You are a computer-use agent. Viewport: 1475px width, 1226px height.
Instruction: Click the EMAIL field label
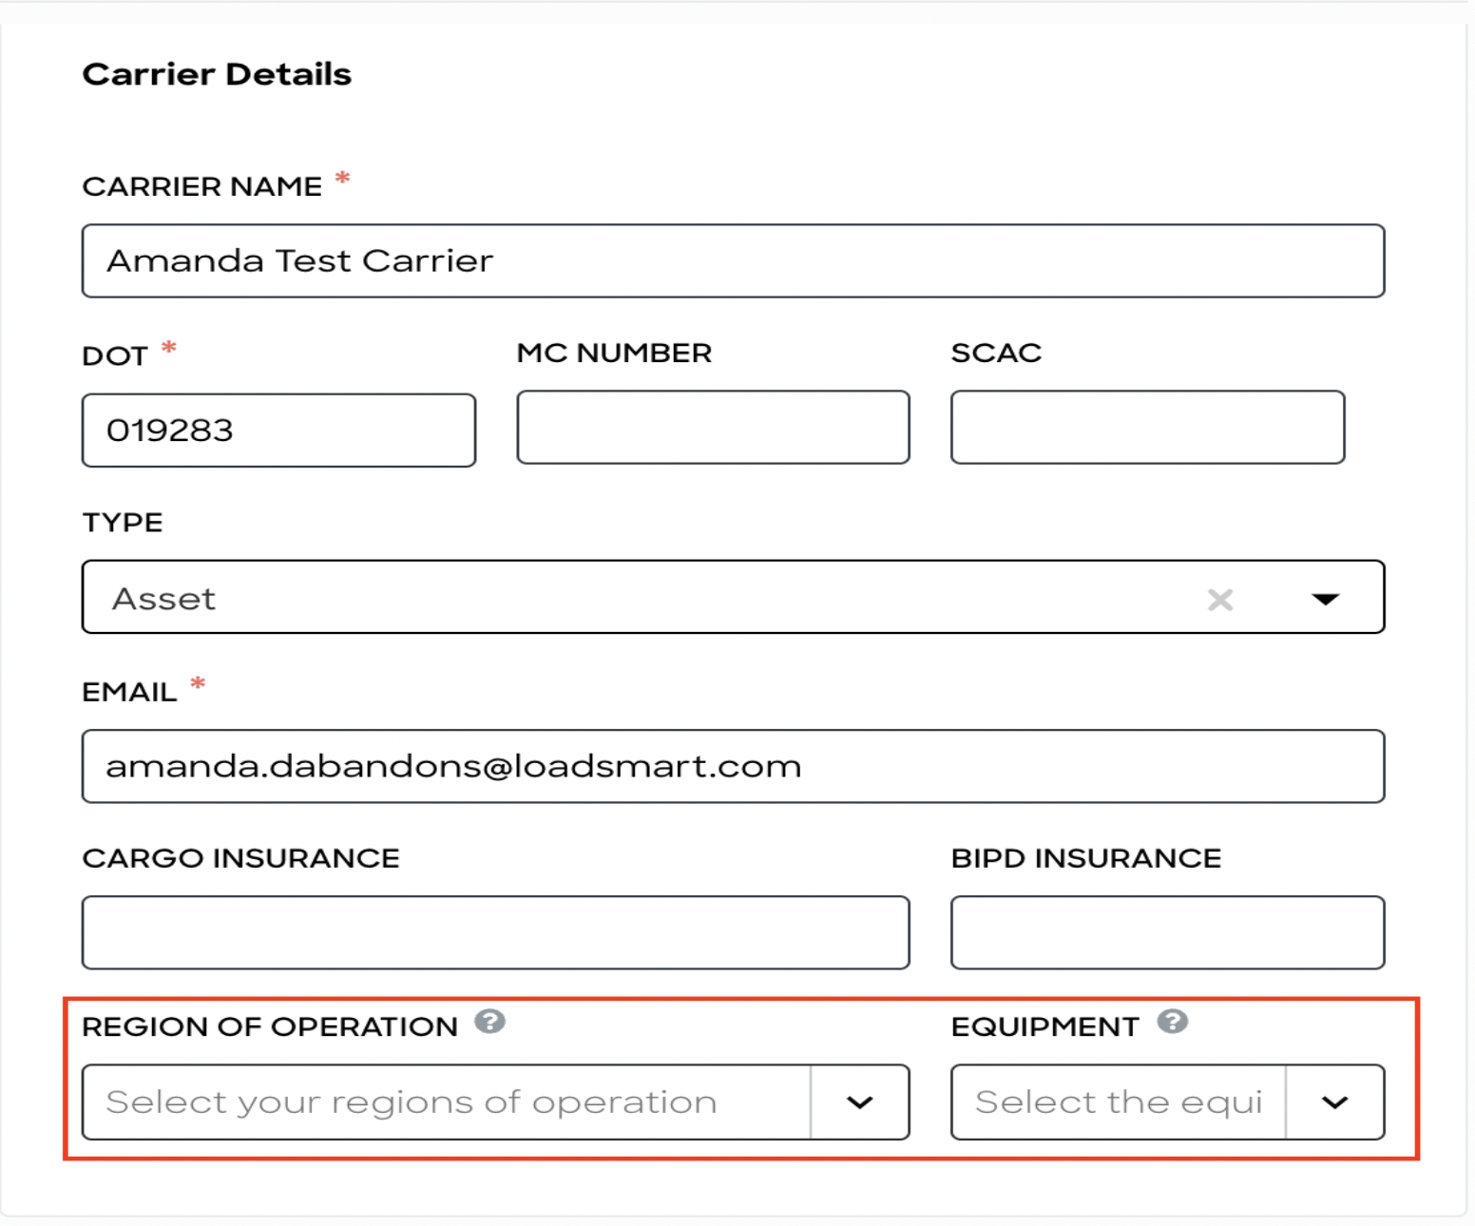coord(129,692)
